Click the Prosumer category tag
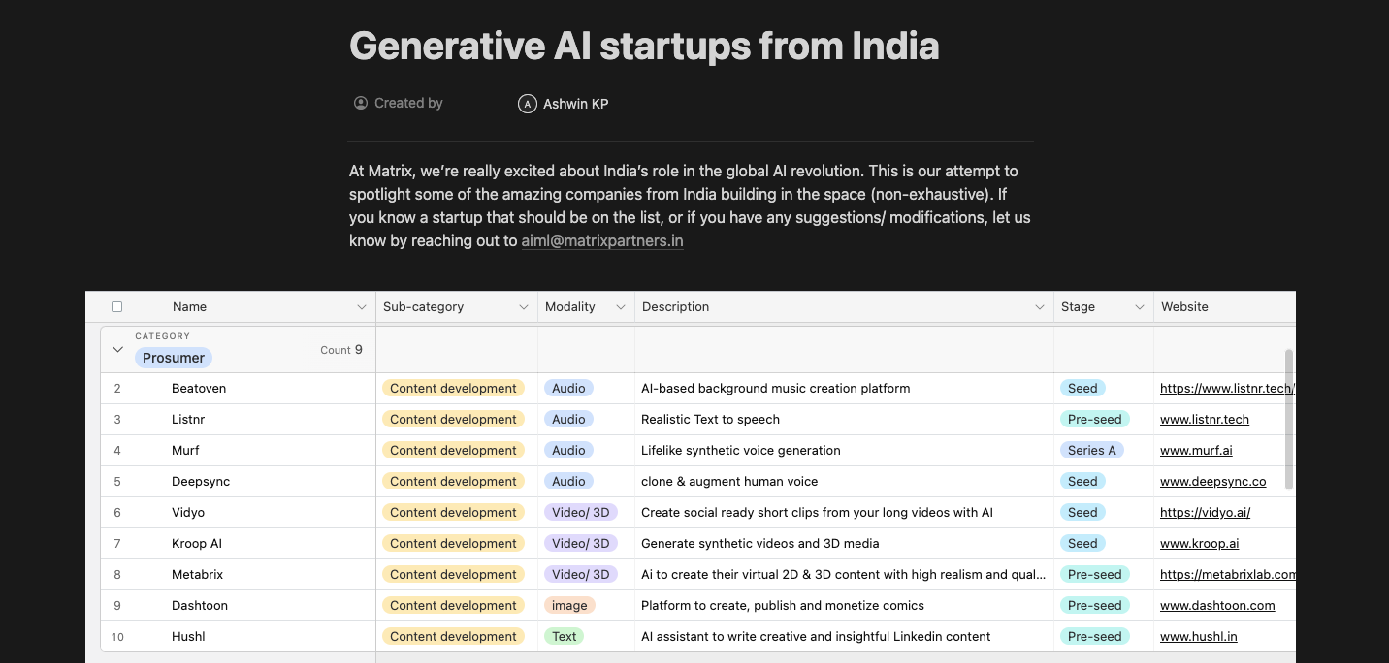The height and width of the screenshot is (663, 1389). (174, 358)
